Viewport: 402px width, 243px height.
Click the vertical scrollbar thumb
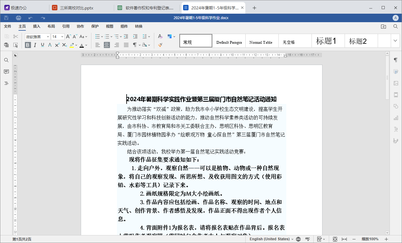tap(387, 77)
